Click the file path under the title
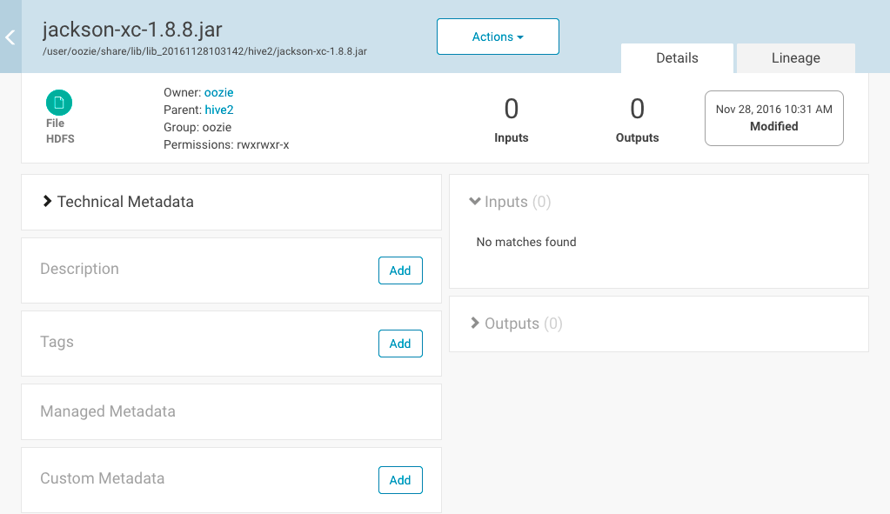The height and width of the screenshot is (514, 890). click(x=205, y=51)
